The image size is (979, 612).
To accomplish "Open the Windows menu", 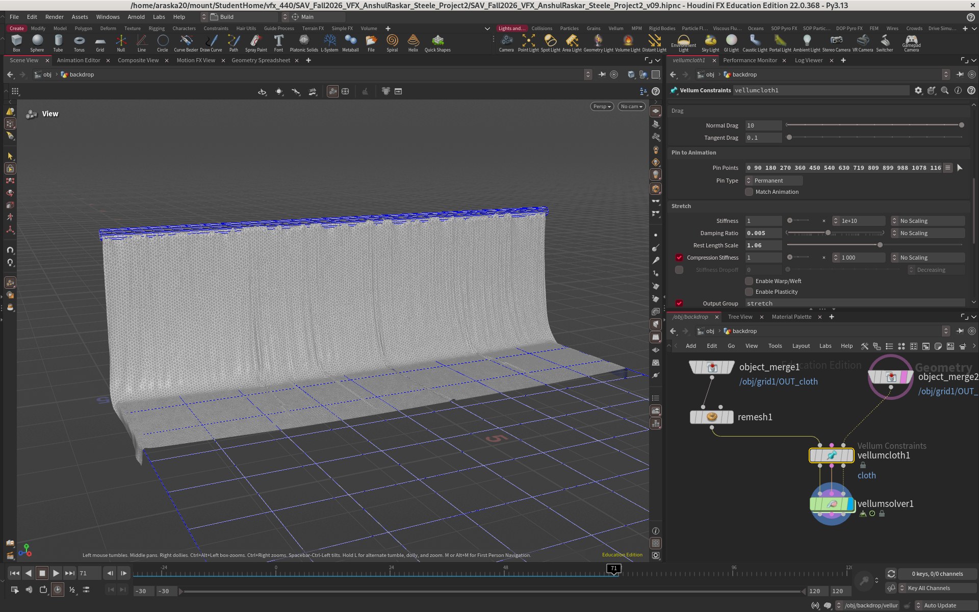I will click(108, 17).
